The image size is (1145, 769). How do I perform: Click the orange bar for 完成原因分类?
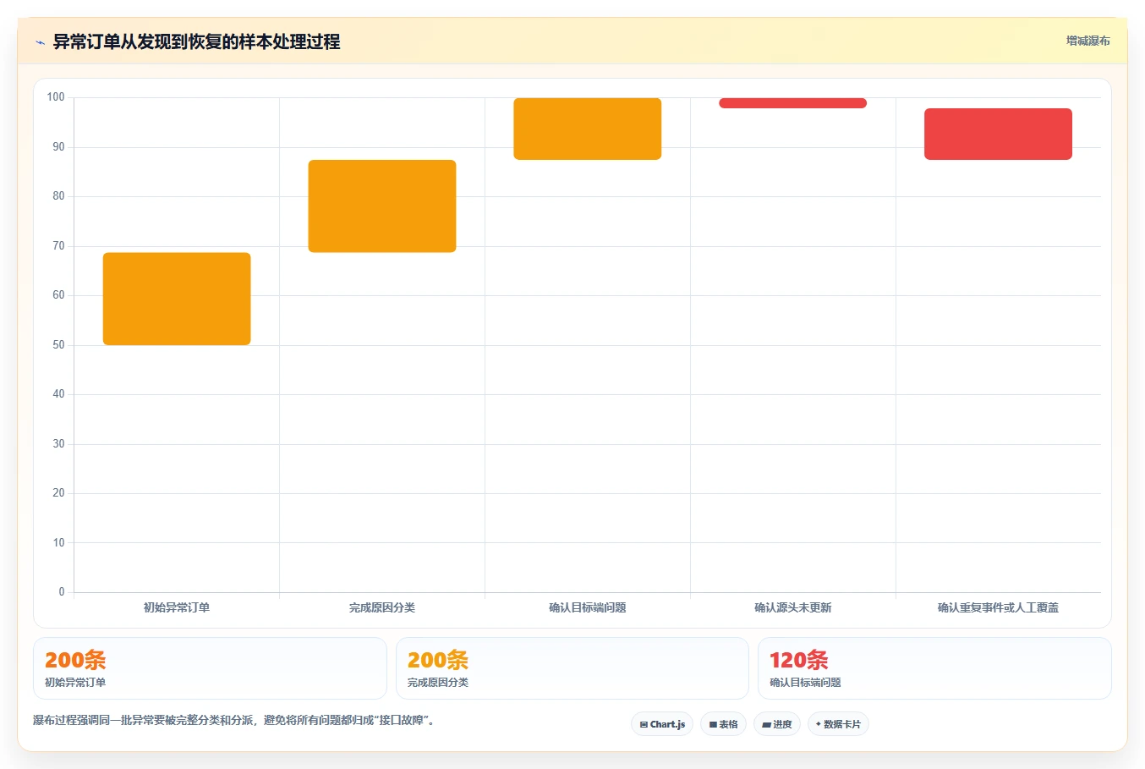click(x=382, y=206)
